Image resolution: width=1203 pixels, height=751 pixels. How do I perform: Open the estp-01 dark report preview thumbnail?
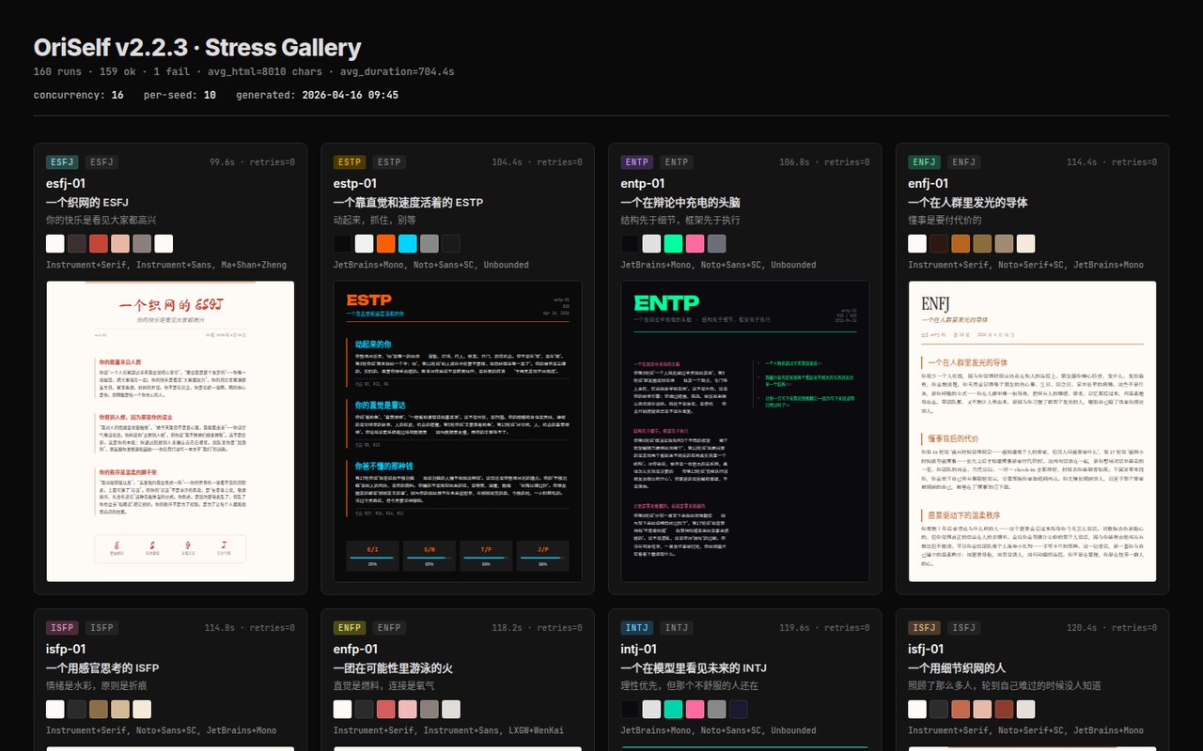[458, 431]
